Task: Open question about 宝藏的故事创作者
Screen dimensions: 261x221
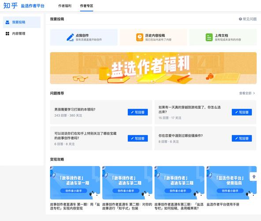Action: pyautogui.click(x=86, y=136)
